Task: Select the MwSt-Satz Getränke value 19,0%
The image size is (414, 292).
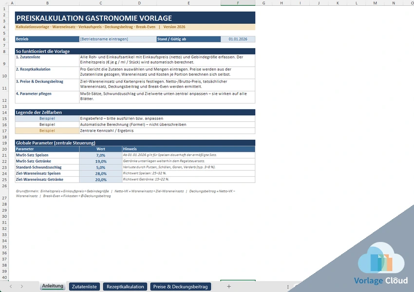Action: click(x=101, y=161)
